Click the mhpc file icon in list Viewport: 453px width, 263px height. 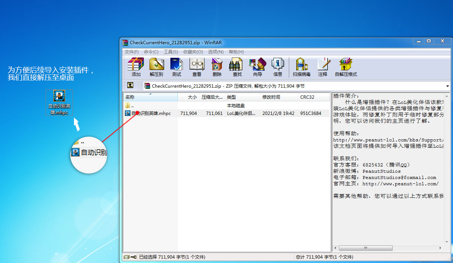coord(128,113)
